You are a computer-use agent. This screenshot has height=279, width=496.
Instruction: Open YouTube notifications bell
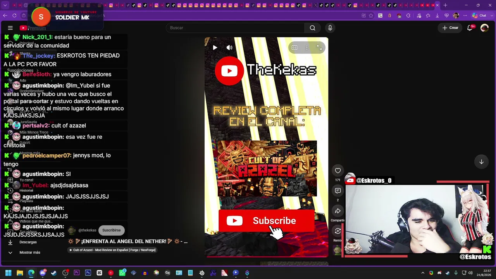click(470, 28)
